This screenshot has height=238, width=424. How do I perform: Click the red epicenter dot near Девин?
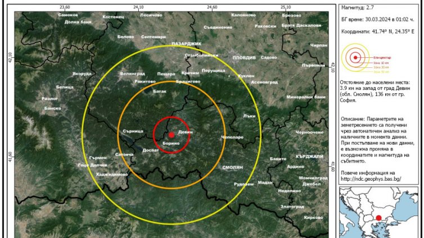[x=172, y=135]
